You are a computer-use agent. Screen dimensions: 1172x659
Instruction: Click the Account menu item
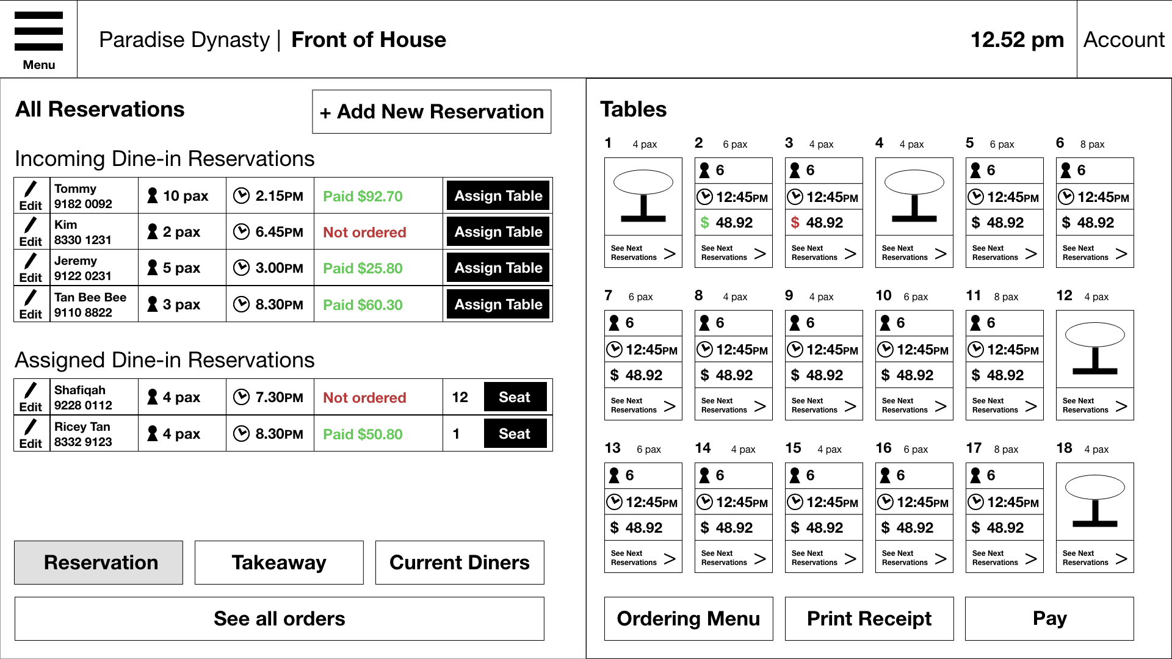pos(1126,38)
